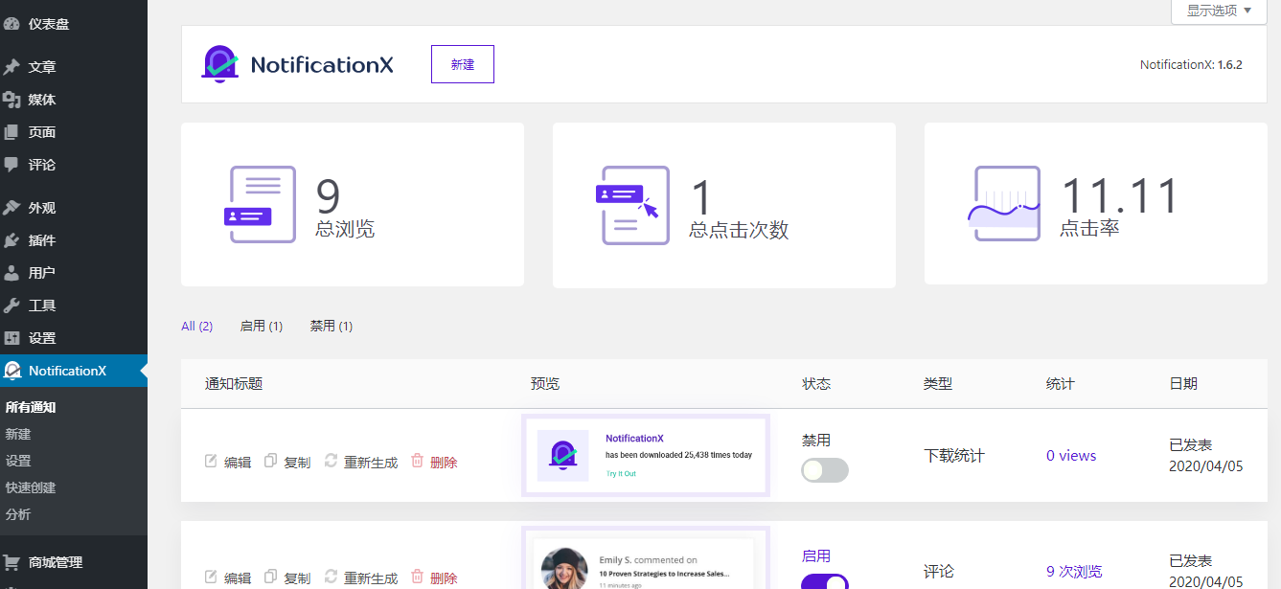The image size is (1281, 589).
Task: Click the 类型 column header
Action: click(x=938, y=384)
